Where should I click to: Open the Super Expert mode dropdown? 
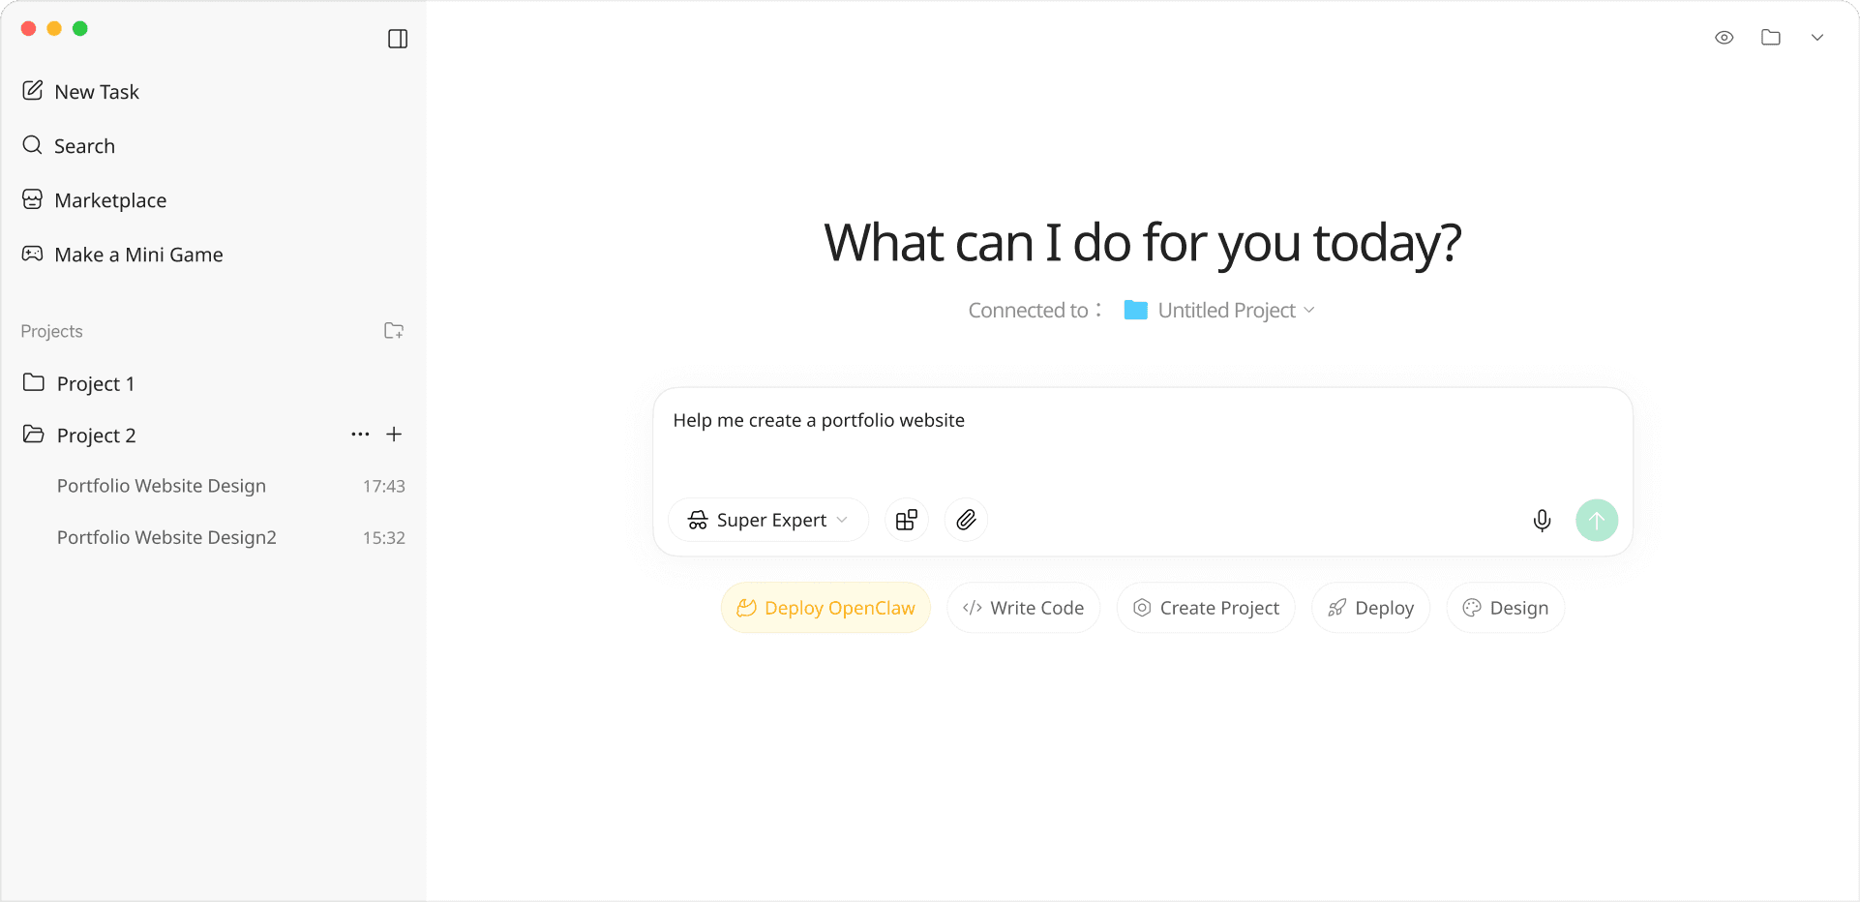[768, 520]
